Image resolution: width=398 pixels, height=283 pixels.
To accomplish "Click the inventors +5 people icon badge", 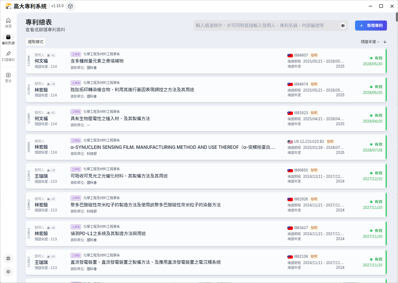I will (51, 228).
